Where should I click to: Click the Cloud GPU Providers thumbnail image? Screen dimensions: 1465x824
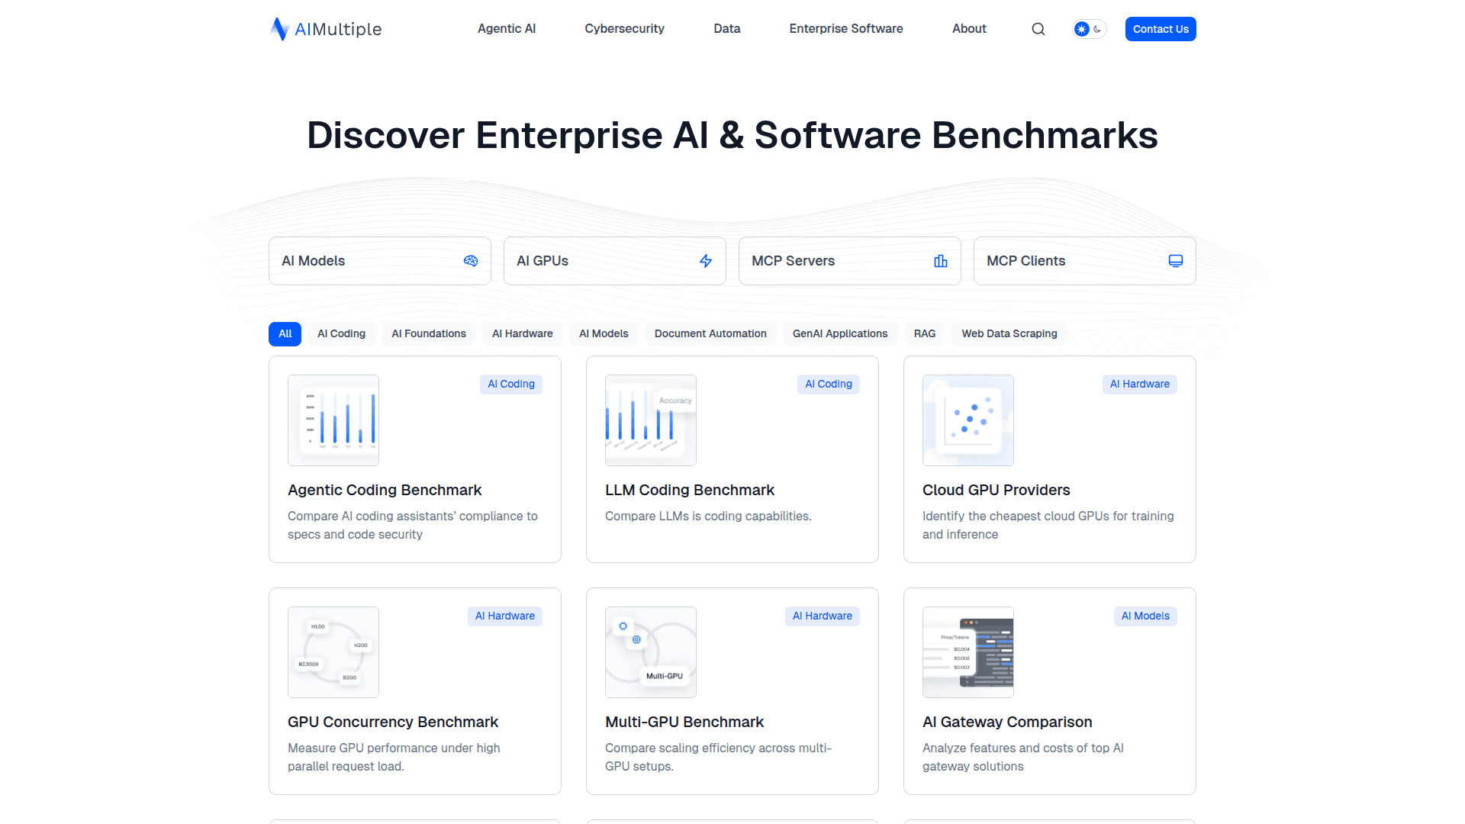click(968, 420)
